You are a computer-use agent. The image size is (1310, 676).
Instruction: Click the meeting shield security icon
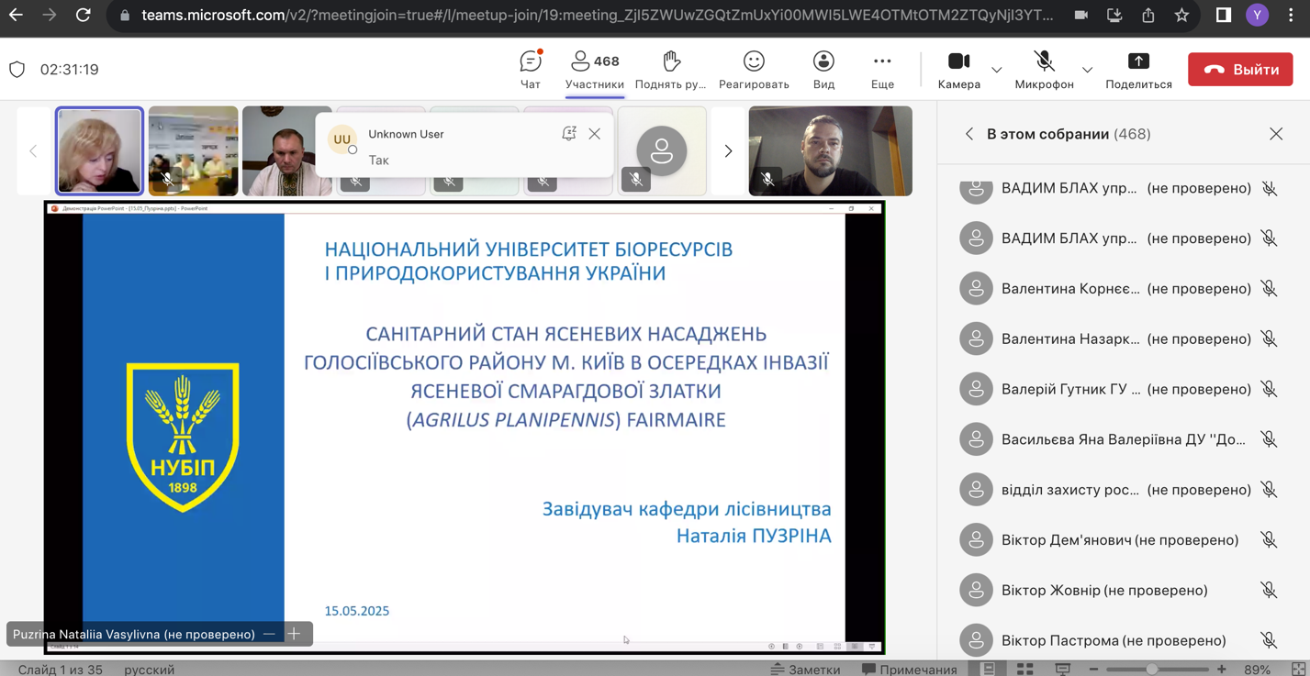pyautogui.click(x=17, y=70)
